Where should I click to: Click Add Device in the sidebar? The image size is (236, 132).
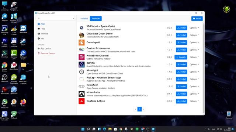pos(44,49)
